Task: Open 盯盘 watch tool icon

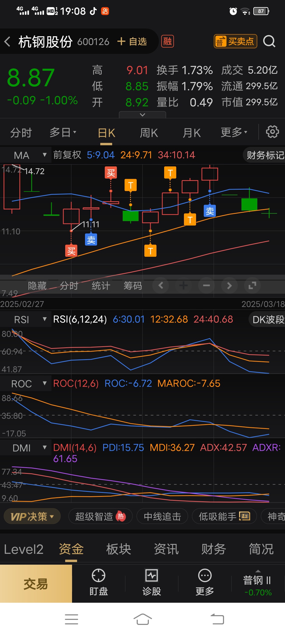Action: pyautogui.click(x=98, y=583)
